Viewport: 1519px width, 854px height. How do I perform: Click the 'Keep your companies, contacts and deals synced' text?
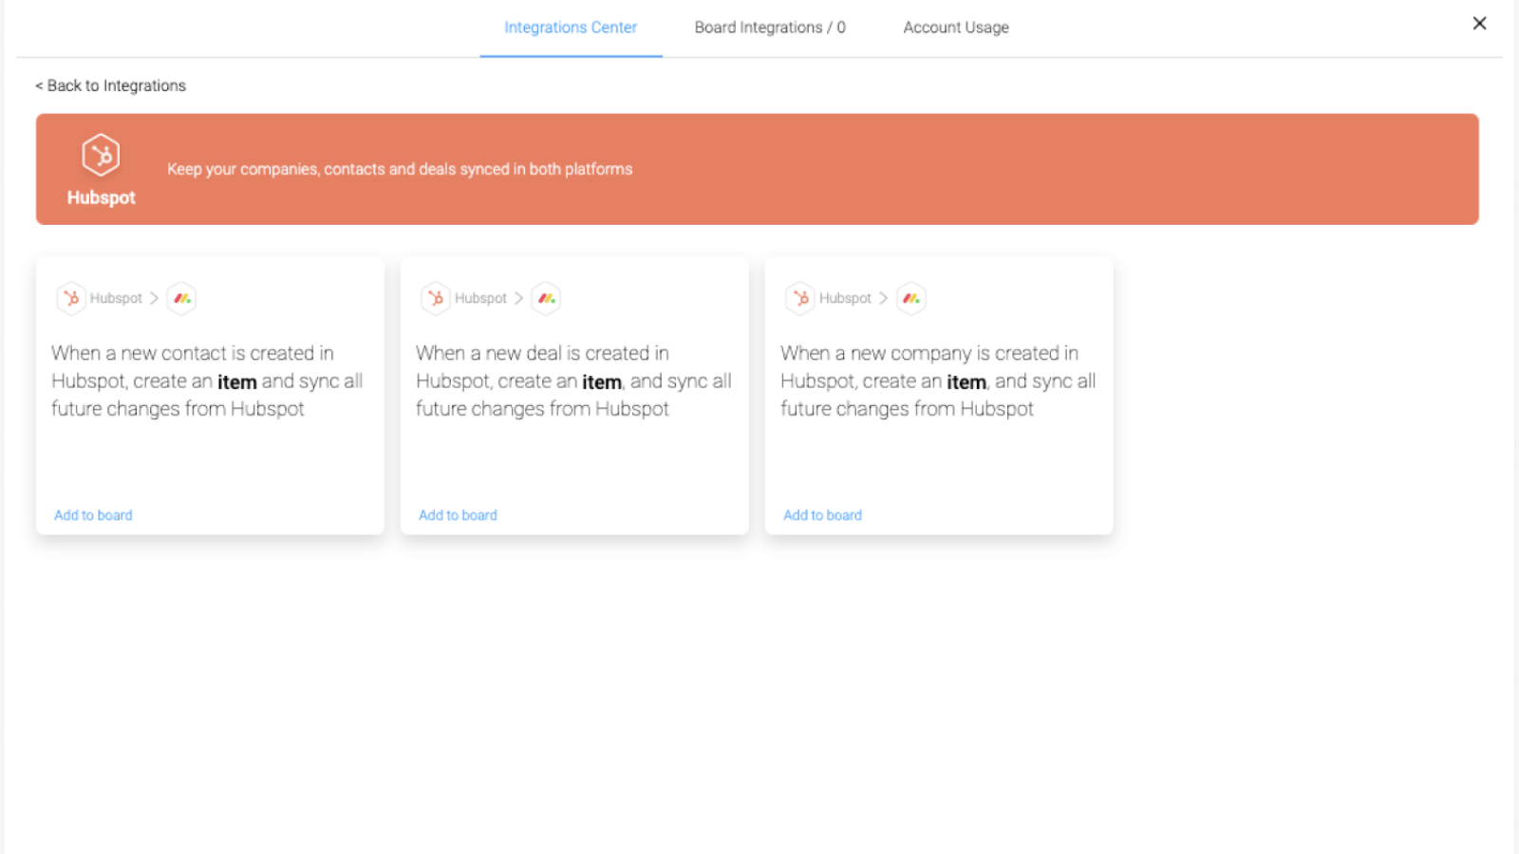coord(400,169)
